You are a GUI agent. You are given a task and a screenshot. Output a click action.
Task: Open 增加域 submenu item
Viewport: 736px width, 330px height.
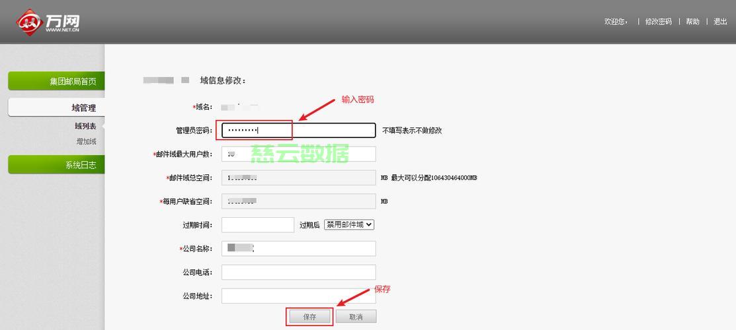[x=87, y=141]
